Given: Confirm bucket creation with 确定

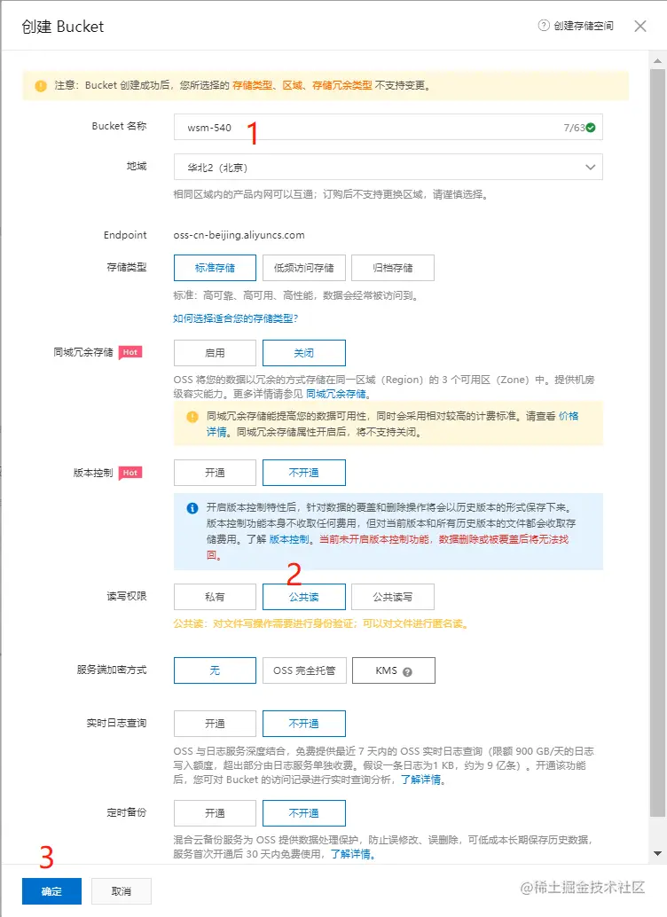Looking at the screenshot, I should pos(51,891).
